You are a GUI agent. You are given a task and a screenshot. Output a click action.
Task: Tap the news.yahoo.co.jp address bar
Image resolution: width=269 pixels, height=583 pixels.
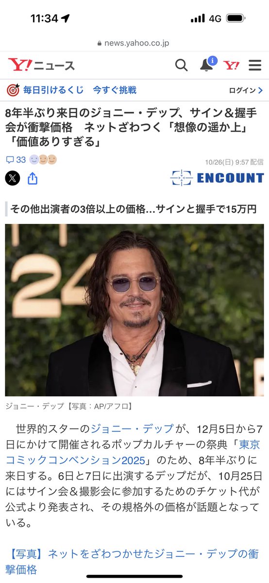click(x=134, y=43)
